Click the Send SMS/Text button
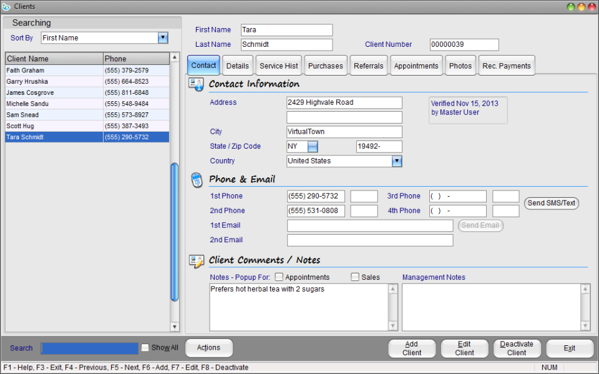Viewport: 599px width, 374px height. click(551, 203)
